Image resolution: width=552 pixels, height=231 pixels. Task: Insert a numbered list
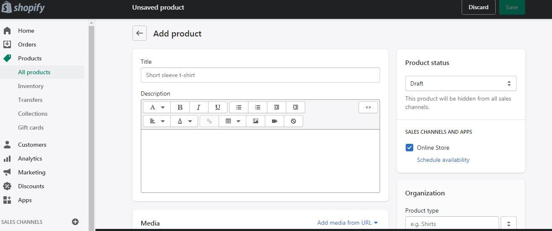coord(258,107)
